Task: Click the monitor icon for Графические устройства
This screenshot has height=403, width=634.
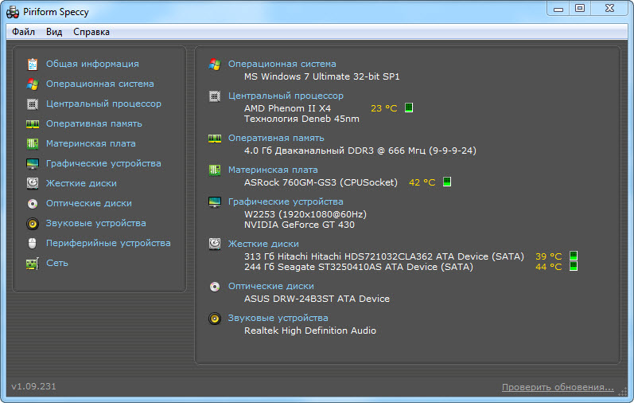Action: pyautogui.click(x=33, y=163)
